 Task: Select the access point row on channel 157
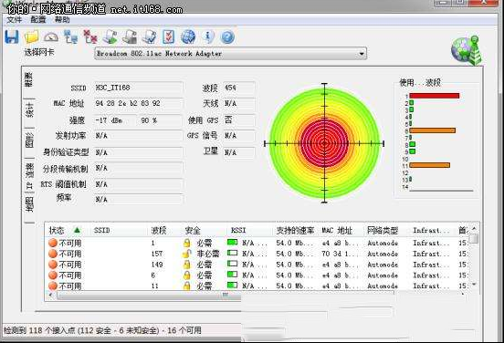pos(257,254)
